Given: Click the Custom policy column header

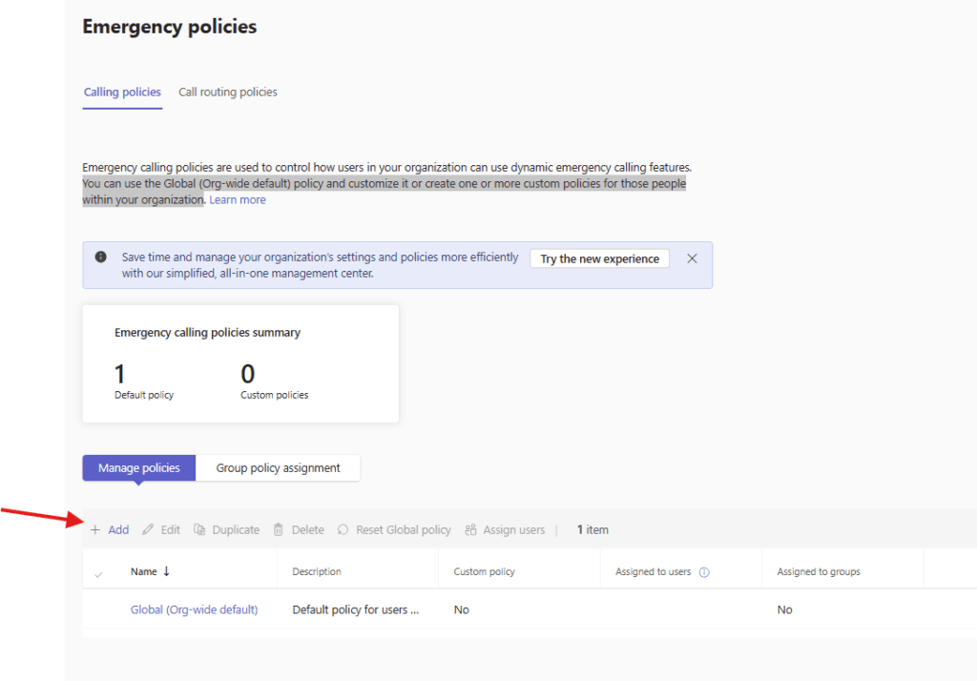Looking at the screenshot, I should 484,572.
